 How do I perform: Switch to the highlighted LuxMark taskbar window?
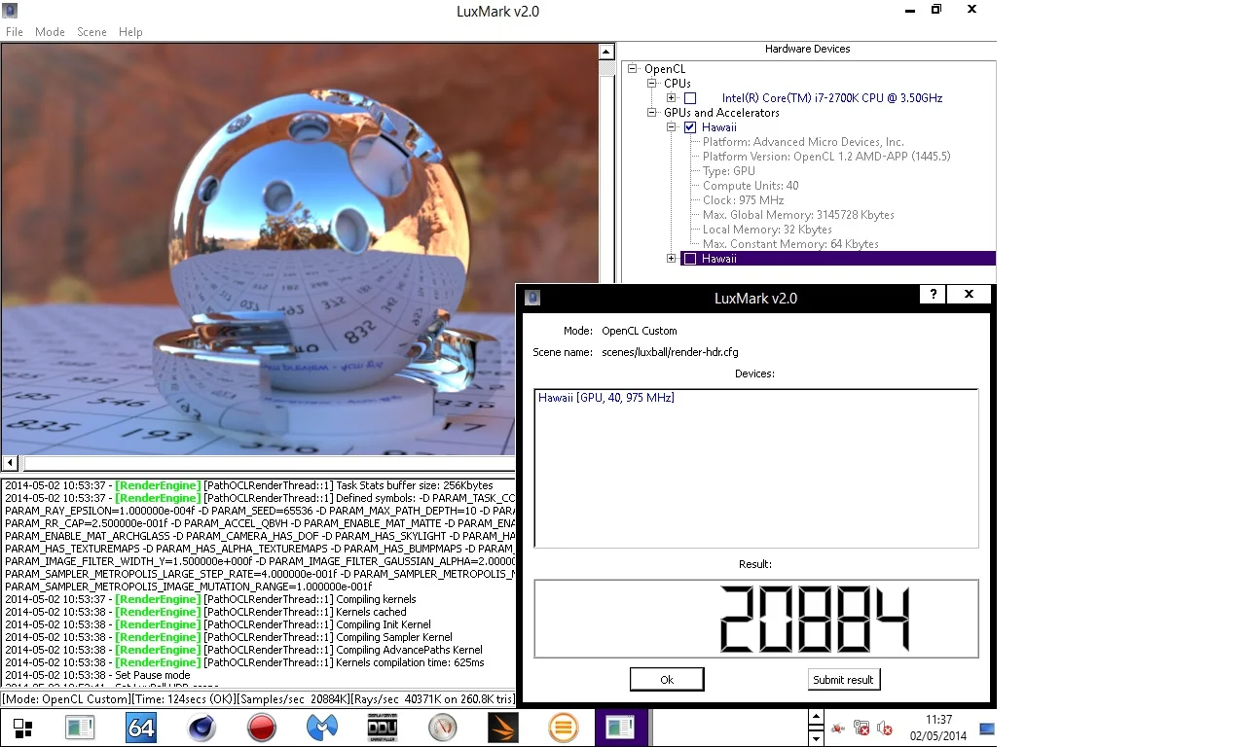click(621, 728)
